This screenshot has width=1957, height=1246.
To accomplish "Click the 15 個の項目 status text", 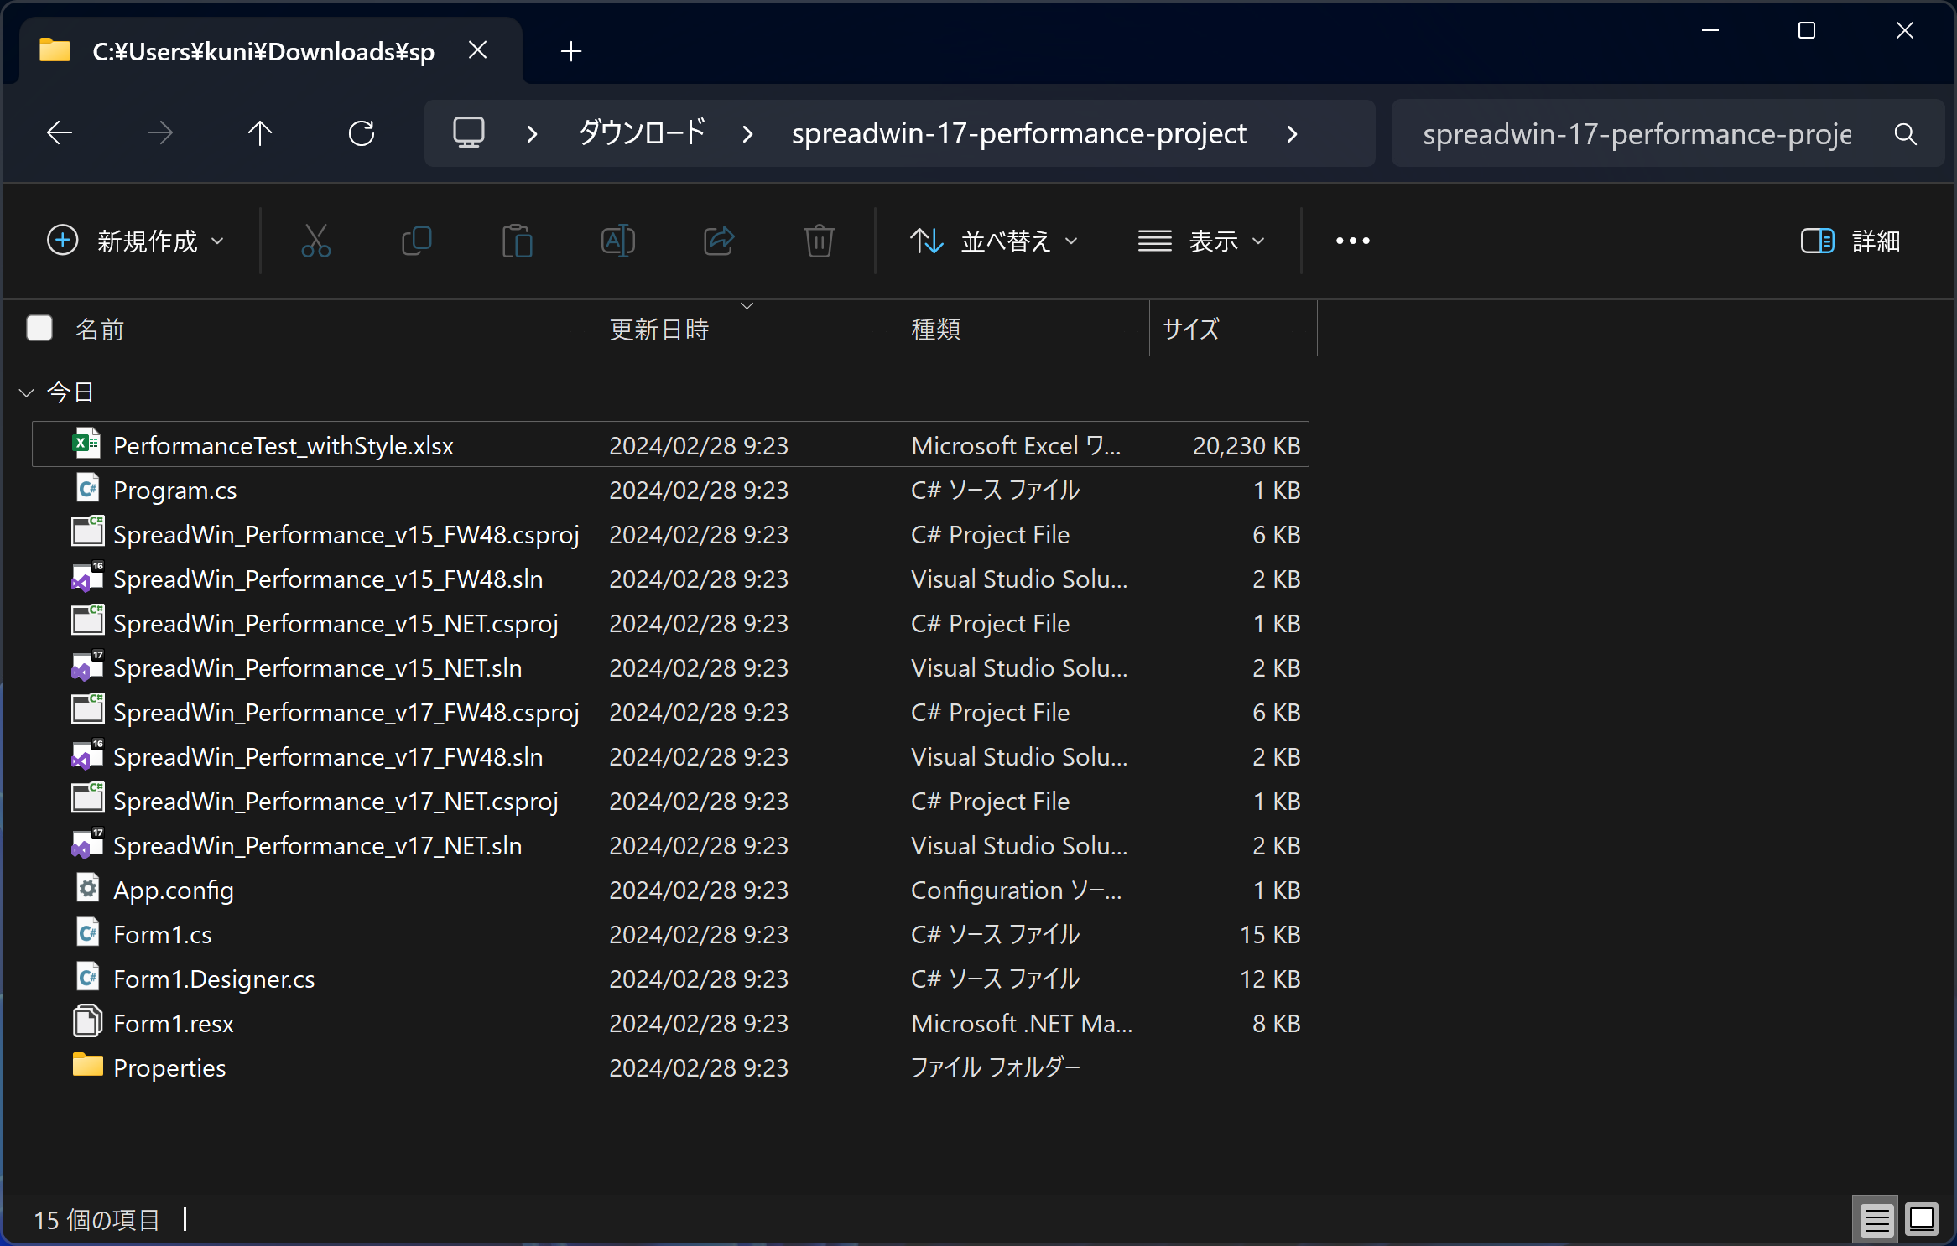I will pyautogui.click(x=96, y=1219).
